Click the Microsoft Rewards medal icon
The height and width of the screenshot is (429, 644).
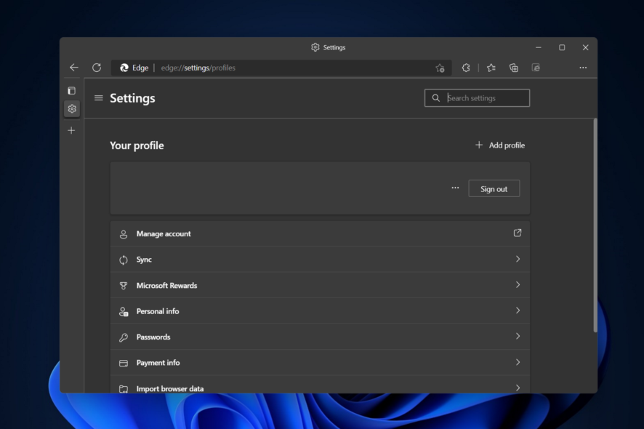click(x=124, y=286)
